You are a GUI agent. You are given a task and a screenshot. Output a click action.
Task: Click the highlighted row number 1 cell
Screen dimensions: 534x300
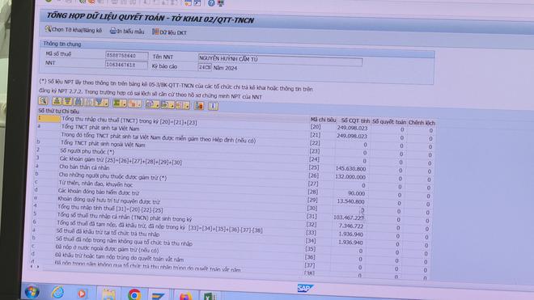tap(49, 118)
